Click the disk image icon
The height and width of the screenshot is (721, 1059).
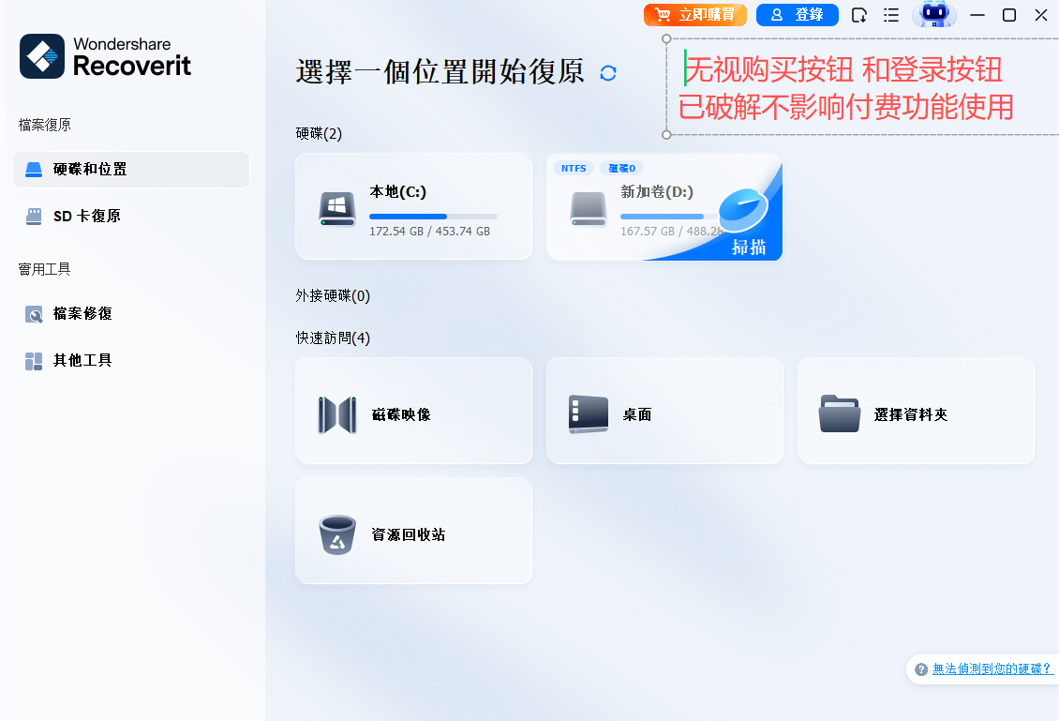(337, 415)
